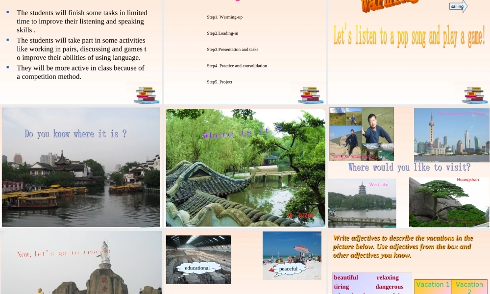Click the 'Step3.Presentation and tasks' text

[x=232, y=49]
